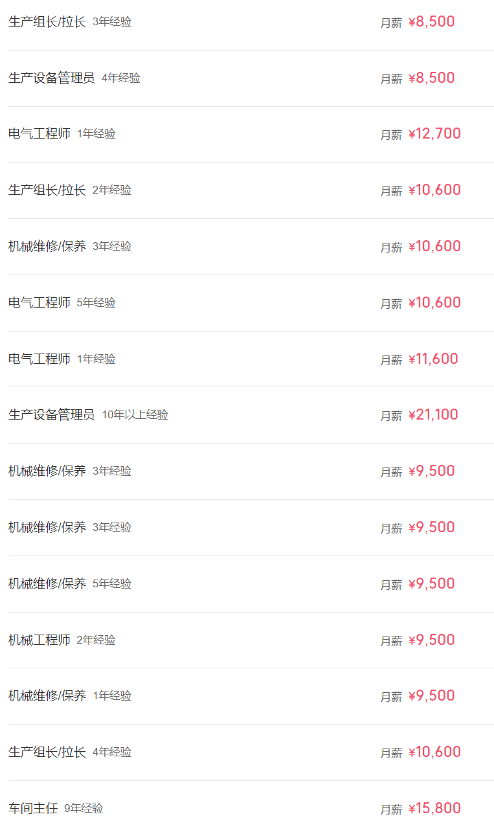Click the 9年经验 label next to 车间主任
The image size is (494, 834).
click(84, 809)
